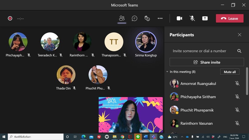Image resolution: width=249 pixels, height=140 pixels.
Task: Click the Mute all button
Action: point(230,72)
